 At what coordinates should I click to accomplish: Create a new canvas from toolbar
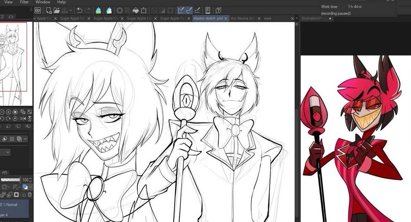coord(49,10)
